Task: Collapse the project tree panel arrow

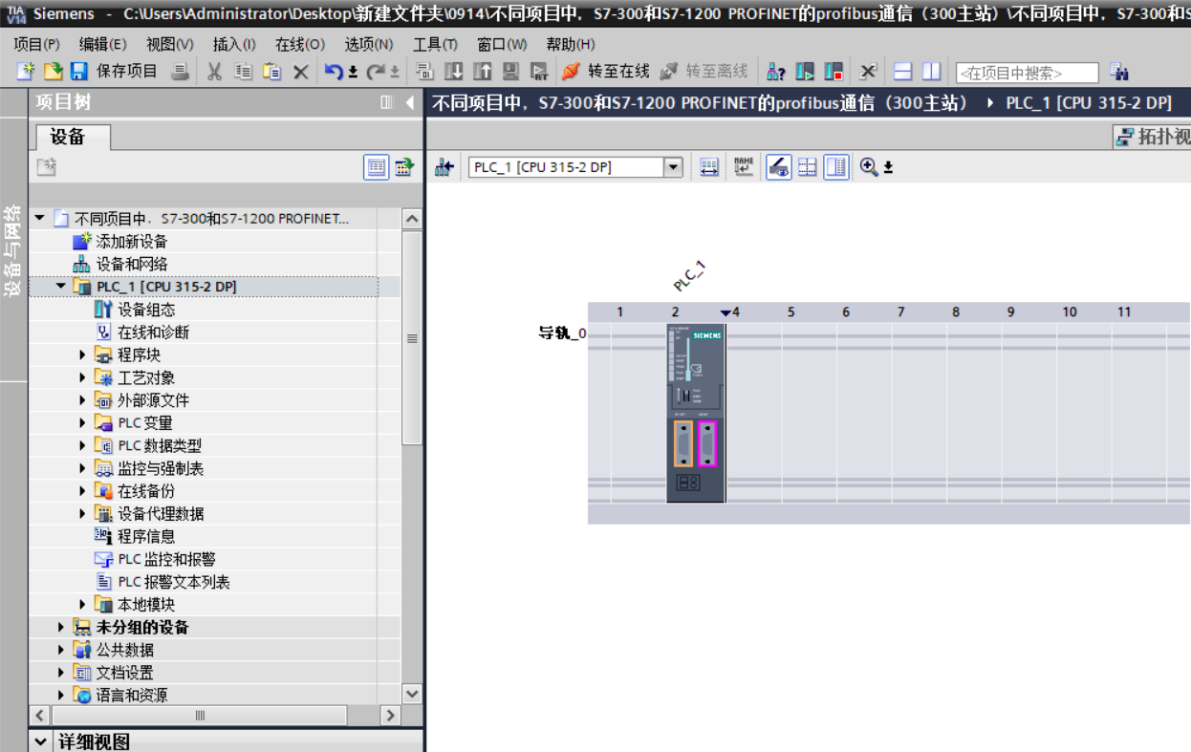Action: [410, 102]
